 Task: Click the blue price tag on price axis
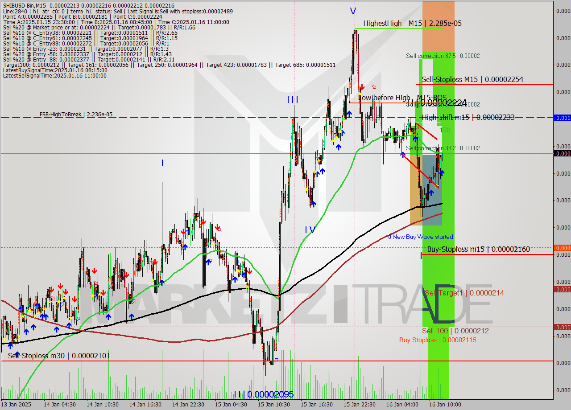[x=562, y=118]
